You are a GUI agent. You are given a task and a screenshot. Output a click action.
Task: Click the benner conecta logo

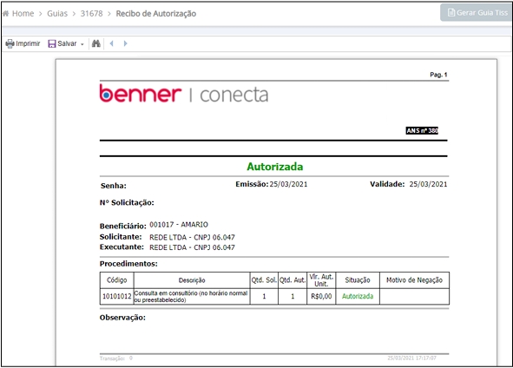point(184,94)
